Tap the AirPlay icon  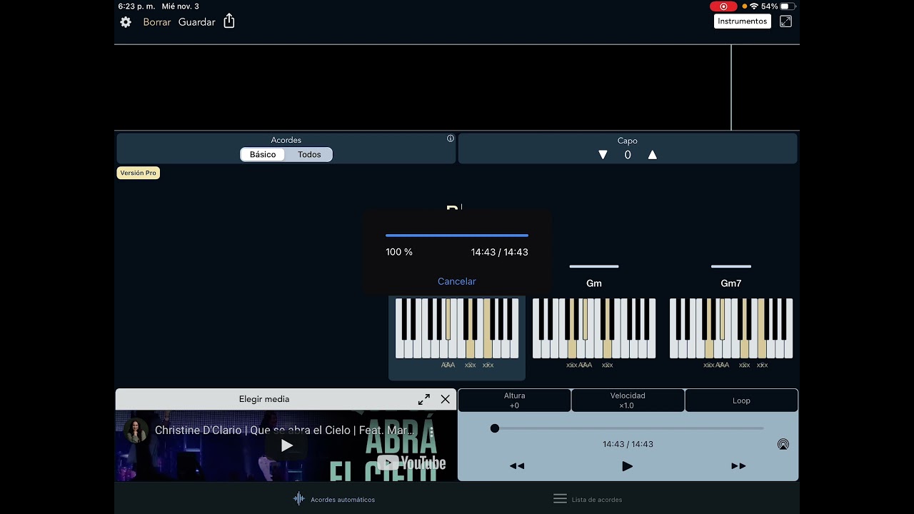pyautogui.click(x=783, y=444)
